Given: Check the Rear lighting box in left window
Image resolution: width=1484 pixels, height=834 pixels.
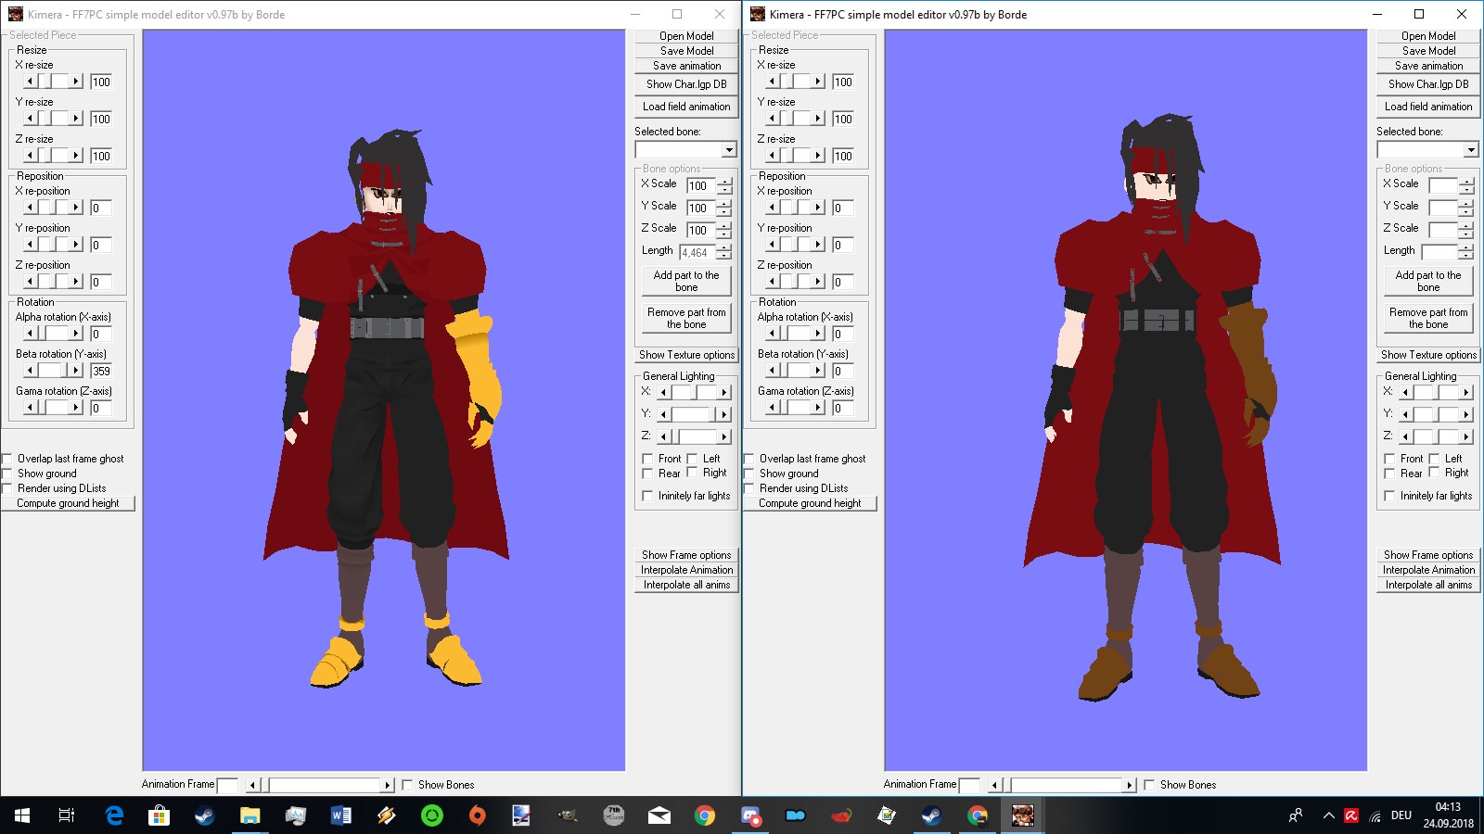Looking at the screenshot, I should coord(647,474).
